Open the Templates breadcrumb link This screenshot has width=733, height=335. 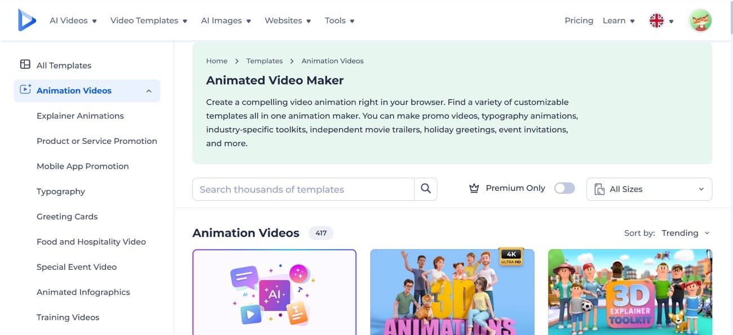264,60
